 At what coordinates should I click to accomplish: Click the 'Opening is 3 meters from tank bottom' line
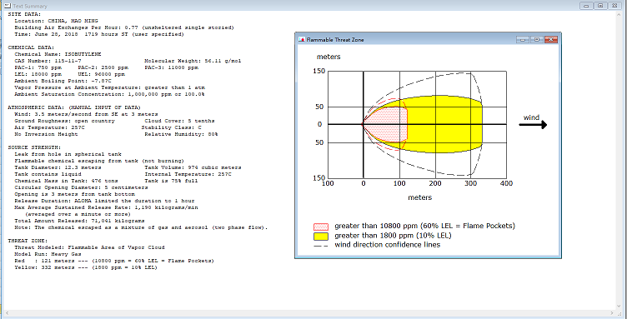point(74,194)
